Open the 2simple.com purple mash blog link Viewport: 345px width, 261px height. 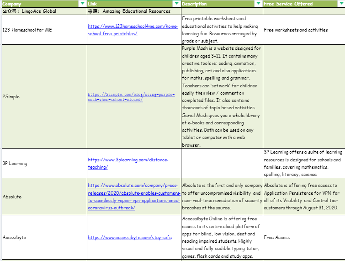click(131, 97)
